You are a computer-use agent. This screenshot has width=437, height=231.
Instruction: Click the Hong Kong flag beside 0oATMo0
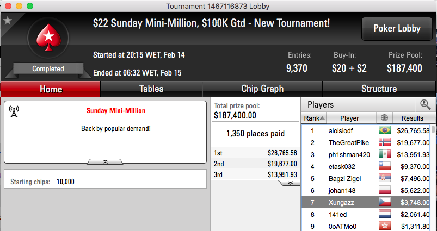point(385,226)
